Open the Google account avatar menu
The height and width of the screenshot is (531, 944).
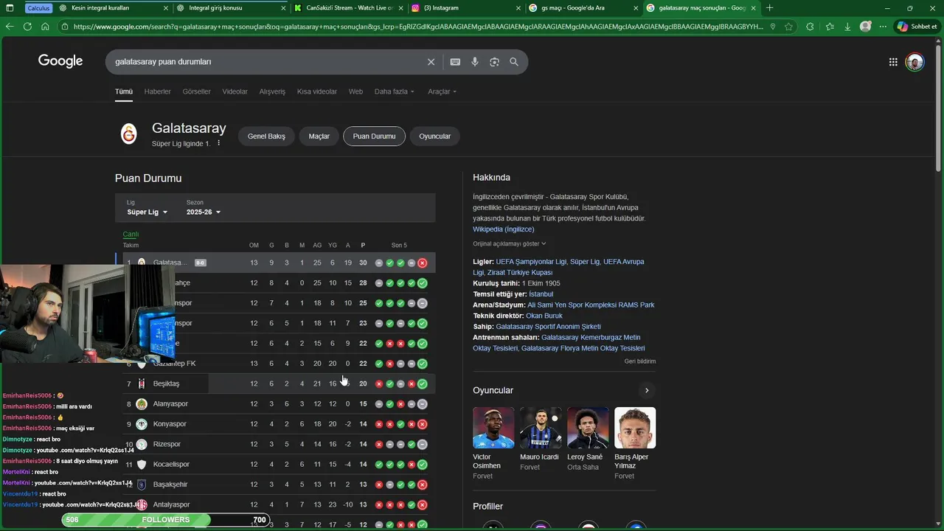[x=914, y=62]
